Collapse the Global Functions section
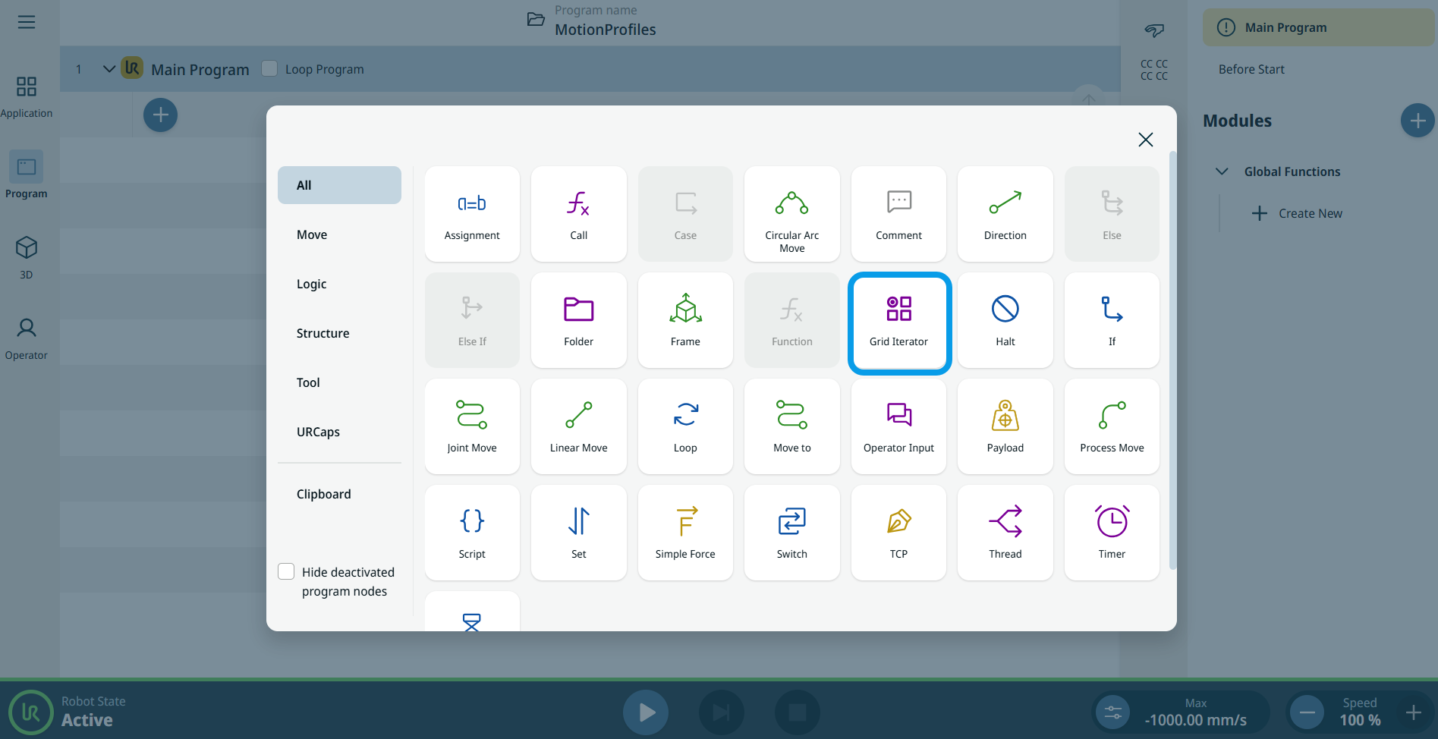1438x739 pixels. tap(1222, 171)
